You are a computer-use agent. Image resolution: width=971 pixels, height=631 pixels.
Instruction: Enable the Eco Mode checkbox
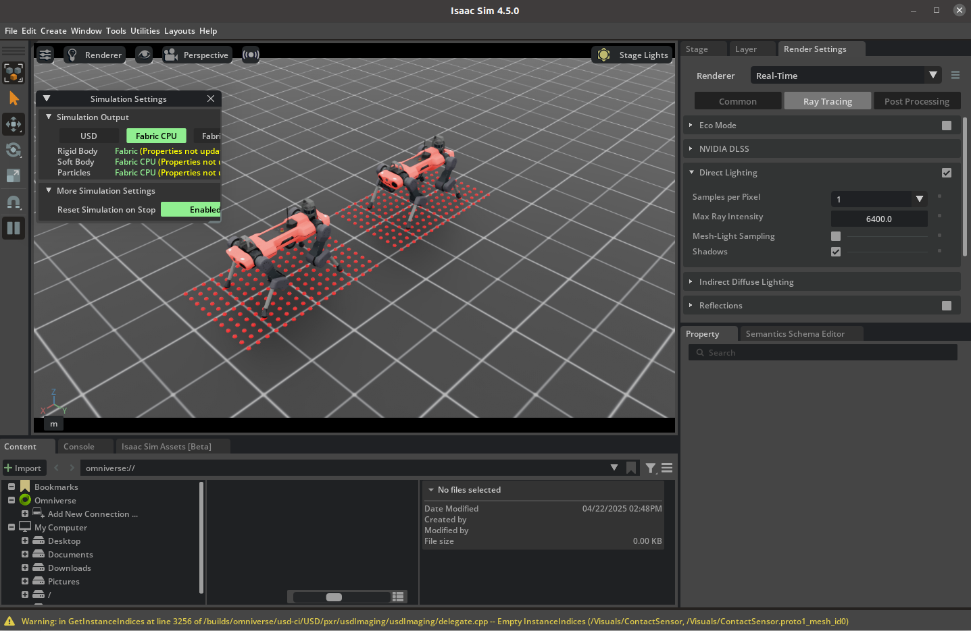point(947,126)
